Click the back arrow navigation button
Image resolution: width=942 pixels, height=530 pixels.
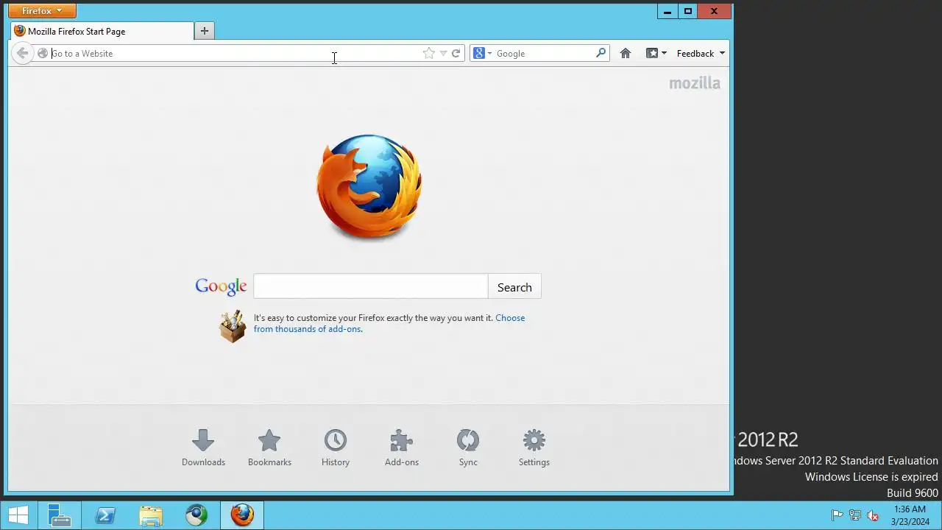click(x=22, y=53)
